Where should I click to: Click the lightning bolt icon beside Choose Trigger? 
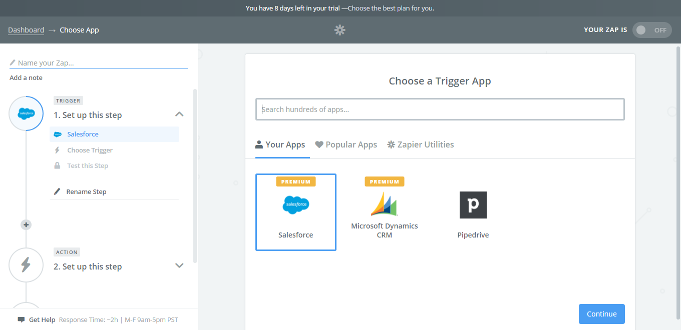coord(57,150)
